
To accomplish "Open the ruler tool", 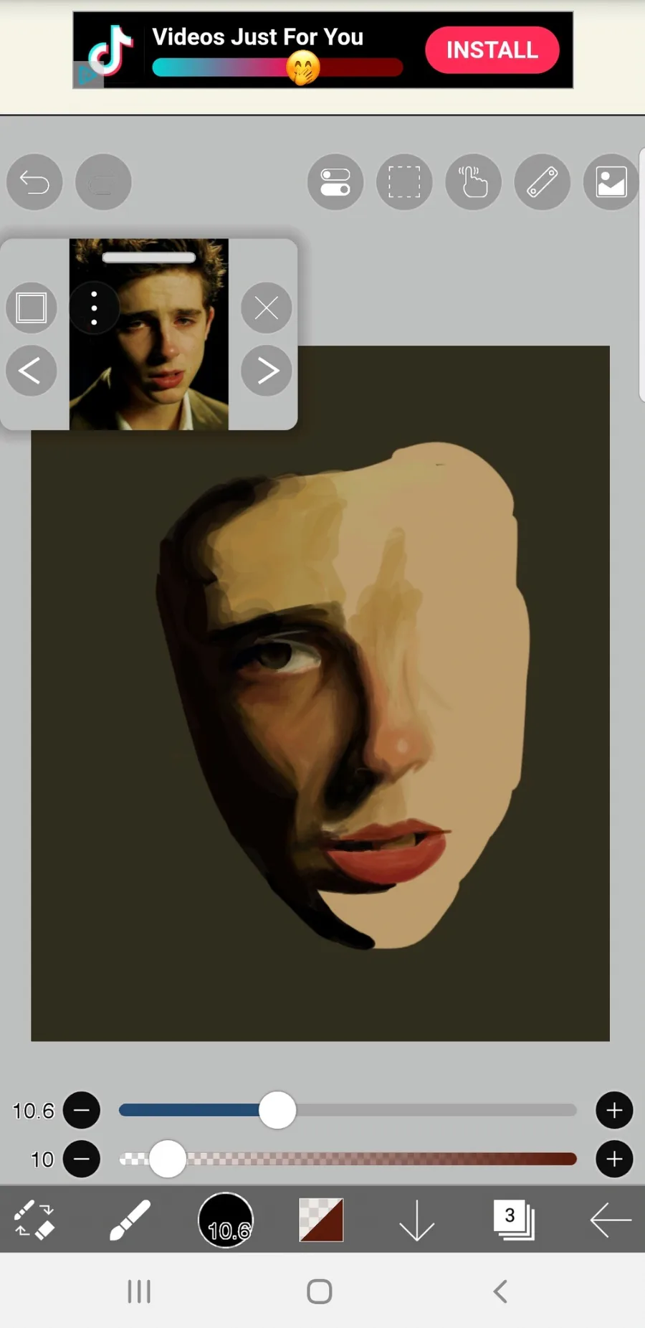I will pyautogui.click(x=543, y=182).
